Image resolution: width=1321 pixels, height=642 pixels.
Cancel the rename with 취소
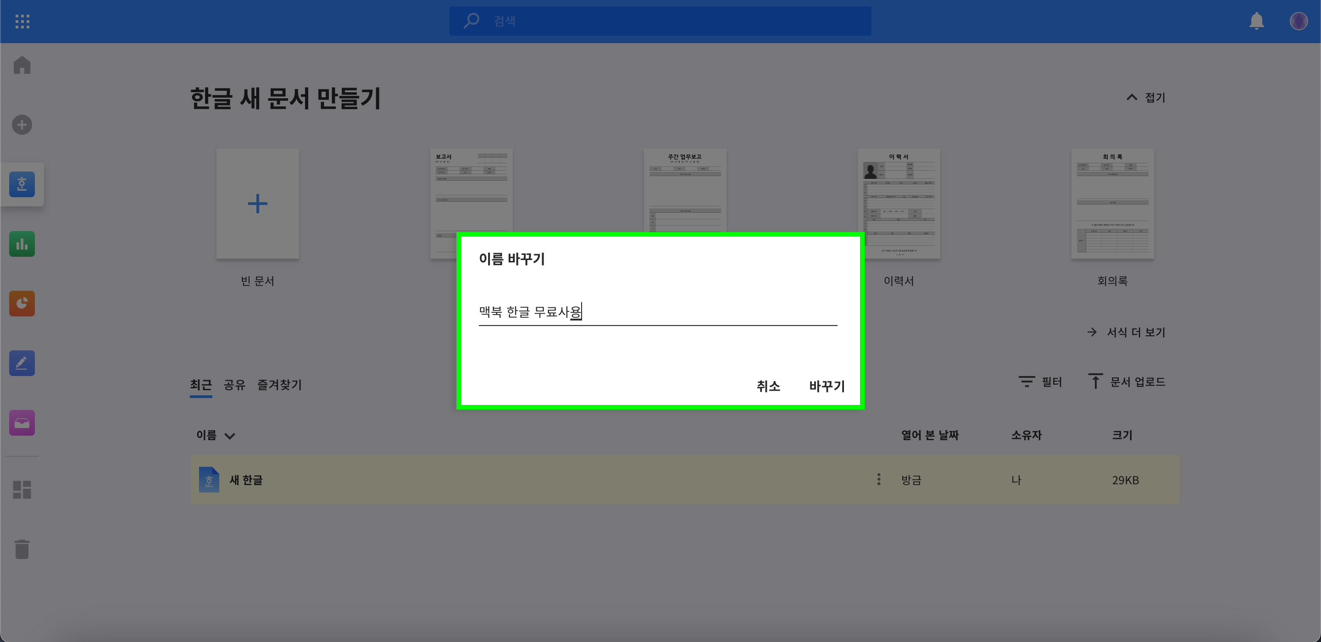768,386
